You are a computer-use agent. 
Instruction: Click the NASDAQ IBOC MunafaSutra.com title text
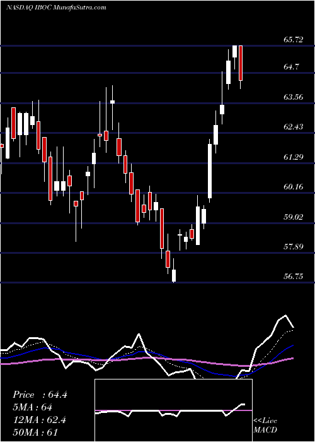click(56, 8)
